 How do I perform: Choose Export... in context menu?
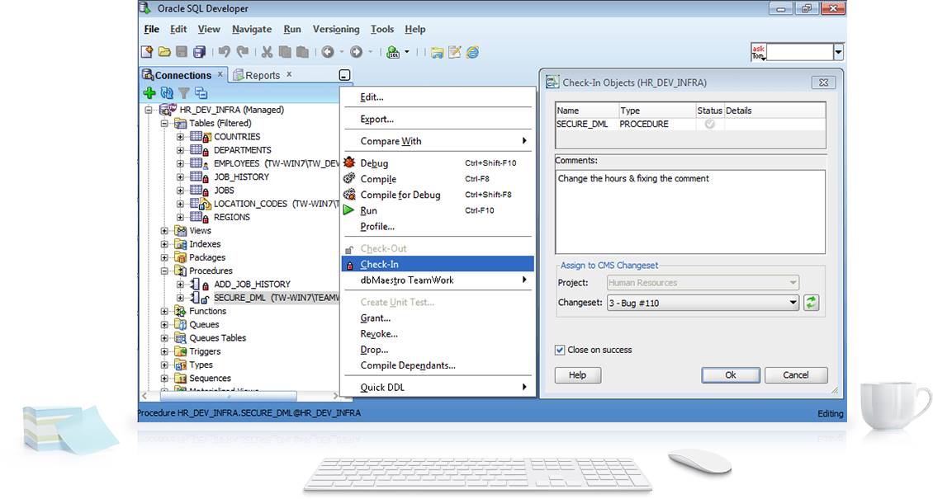[438, 119]
